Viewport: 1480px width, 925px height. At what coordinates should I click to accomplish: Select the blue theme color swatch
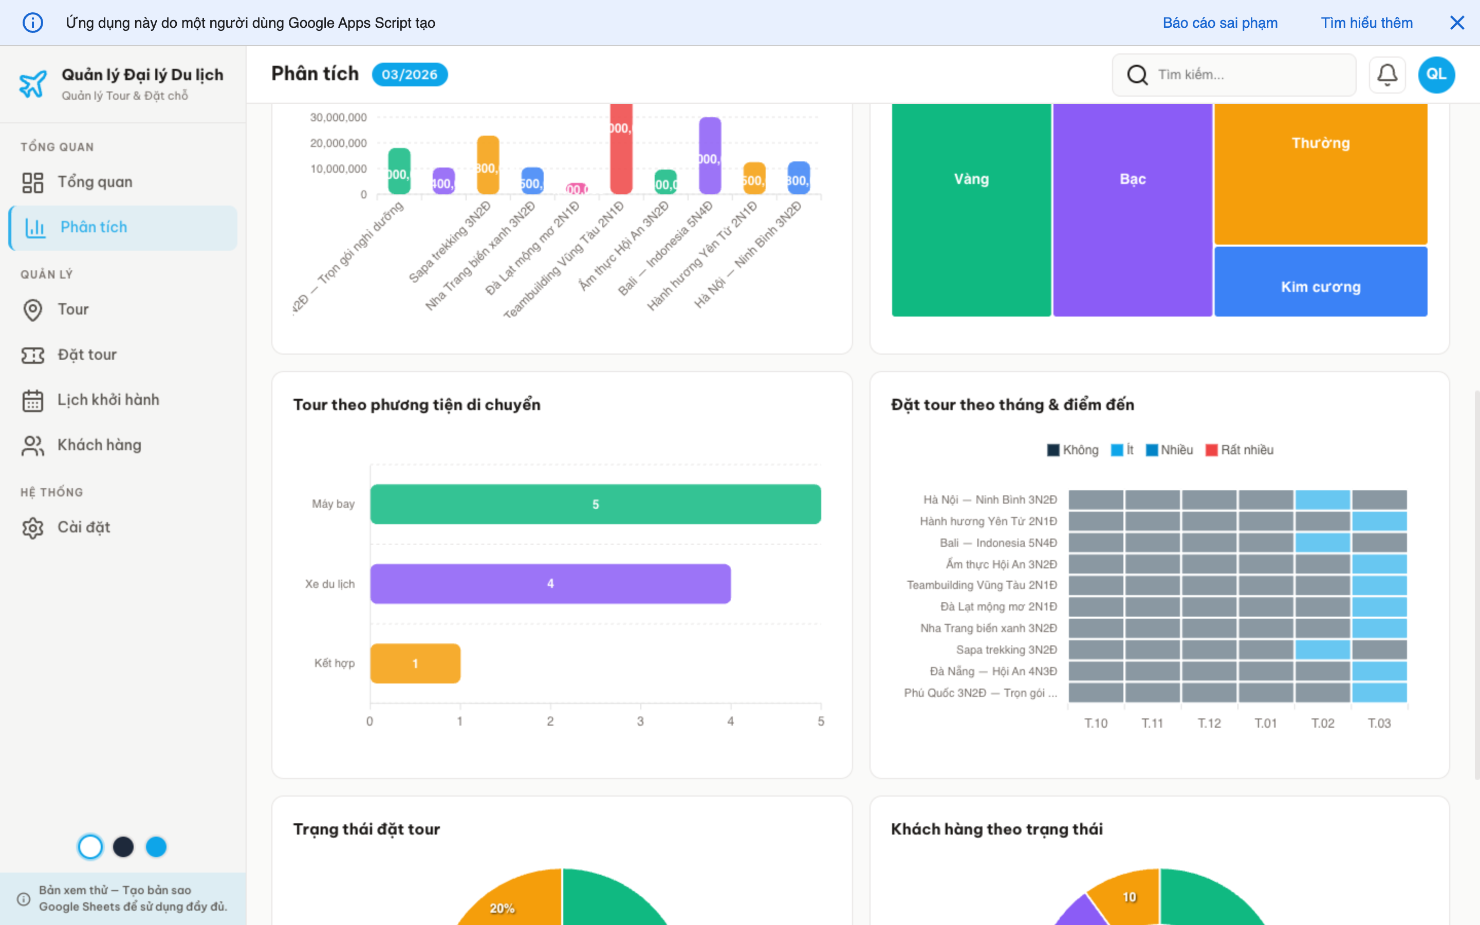tap(156, 847)
